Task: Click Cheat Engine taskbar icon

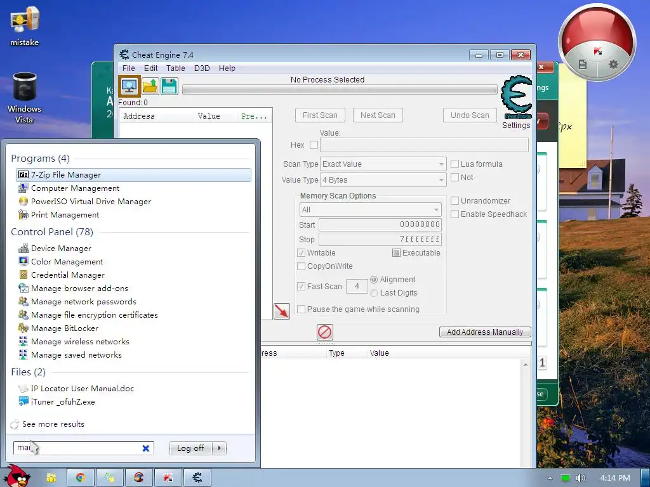Action: coord(197,478)
